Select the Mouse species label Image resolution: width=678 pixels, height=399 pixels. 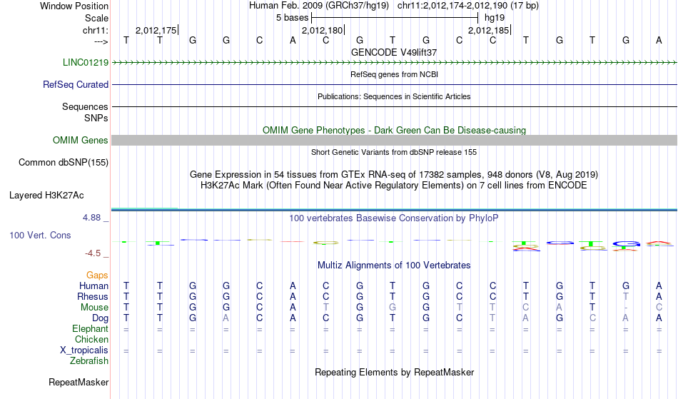click(94, 308)
